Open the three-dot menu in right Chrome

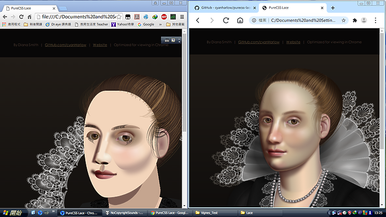[x=375, y=20]
